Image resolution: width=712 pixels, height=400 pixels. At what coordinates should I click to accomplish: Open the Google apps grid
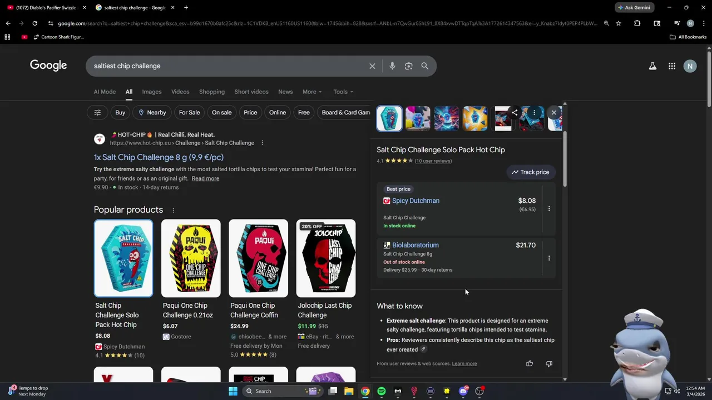(x=672, y=66)
